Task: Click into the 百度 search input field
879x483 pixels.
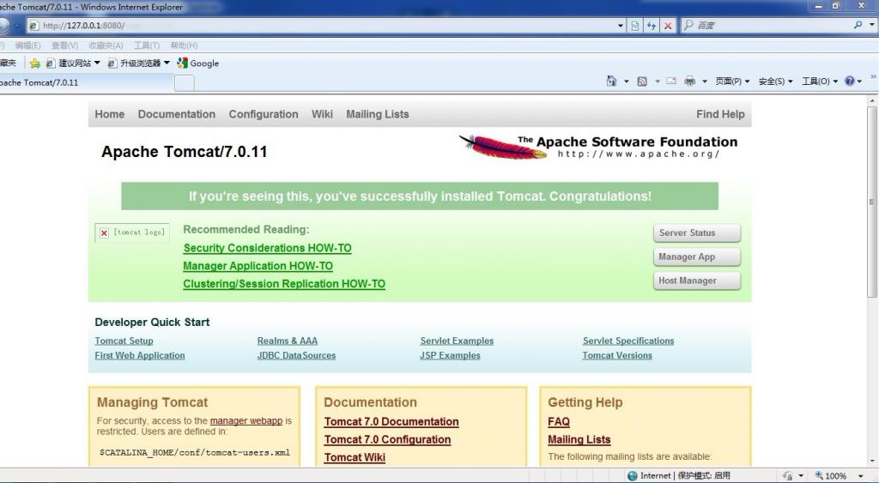Action: pos(767,25)
